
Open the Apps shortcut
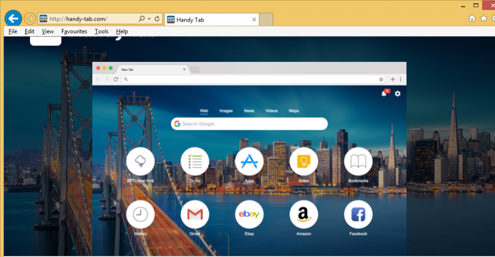tap(249, 161)
